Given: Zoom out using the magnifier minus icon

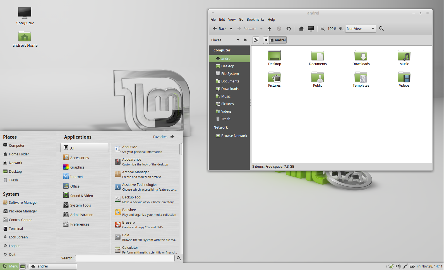Looking at the screenshot, I should (x=322, y=29).
